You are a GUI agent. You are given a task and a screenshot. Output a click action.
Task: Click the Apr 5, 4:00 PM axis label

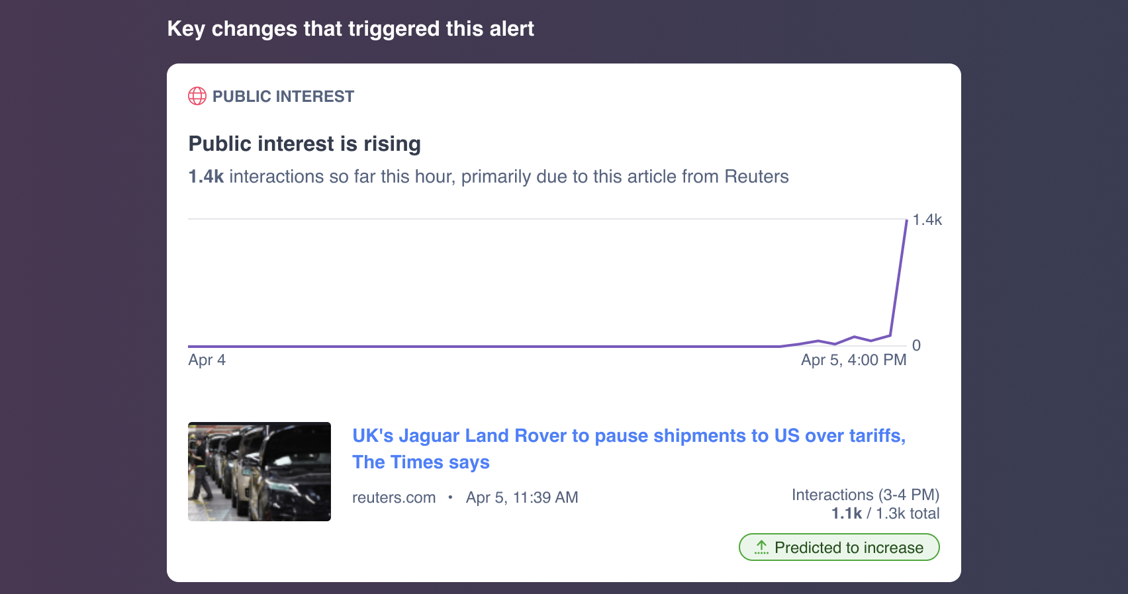click(853, 360)
